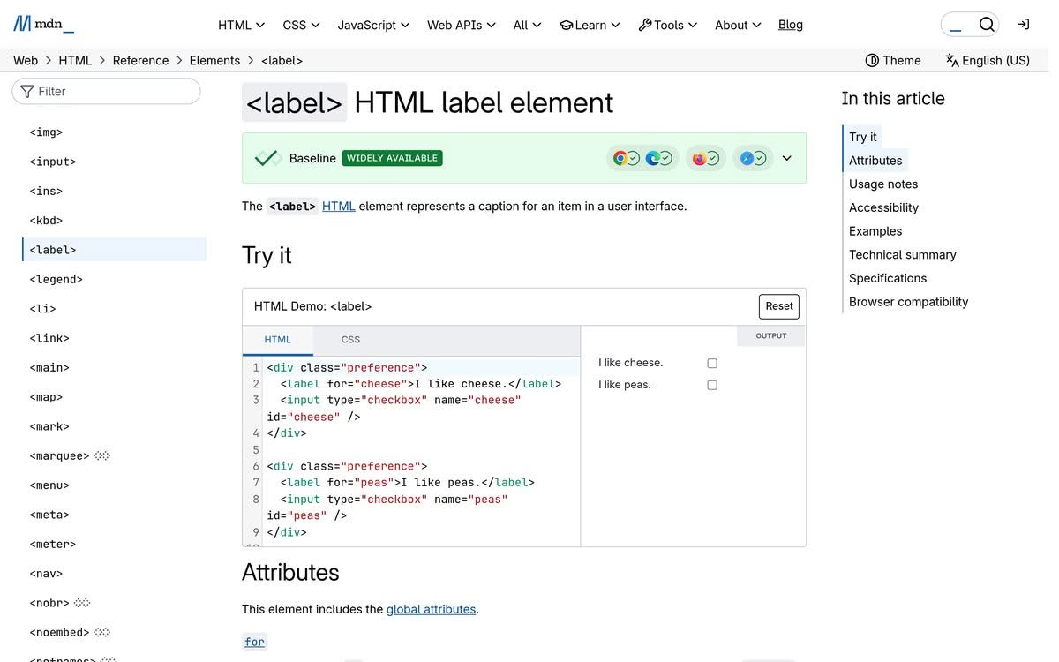This screenshot has height=662, width=1059.
Task: Jump to Examples in the article outline
Action: [x=875, y=231]
